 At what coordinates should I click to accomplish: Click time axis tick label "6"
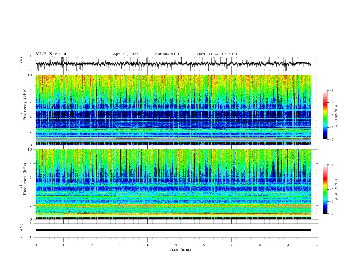204,245
